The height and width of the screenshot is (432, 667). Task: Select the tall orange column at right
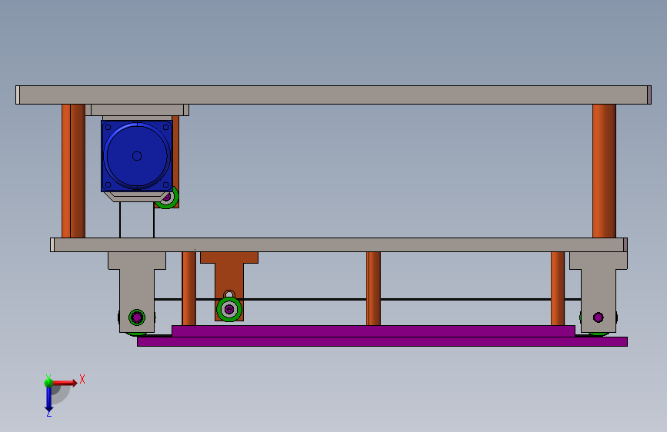coord(604,171)
